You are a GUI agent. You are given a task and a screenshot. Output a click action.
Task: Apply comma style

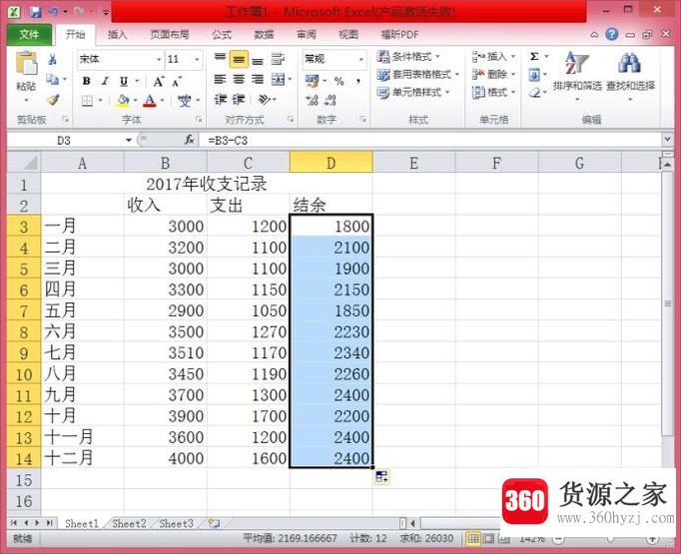358,81
